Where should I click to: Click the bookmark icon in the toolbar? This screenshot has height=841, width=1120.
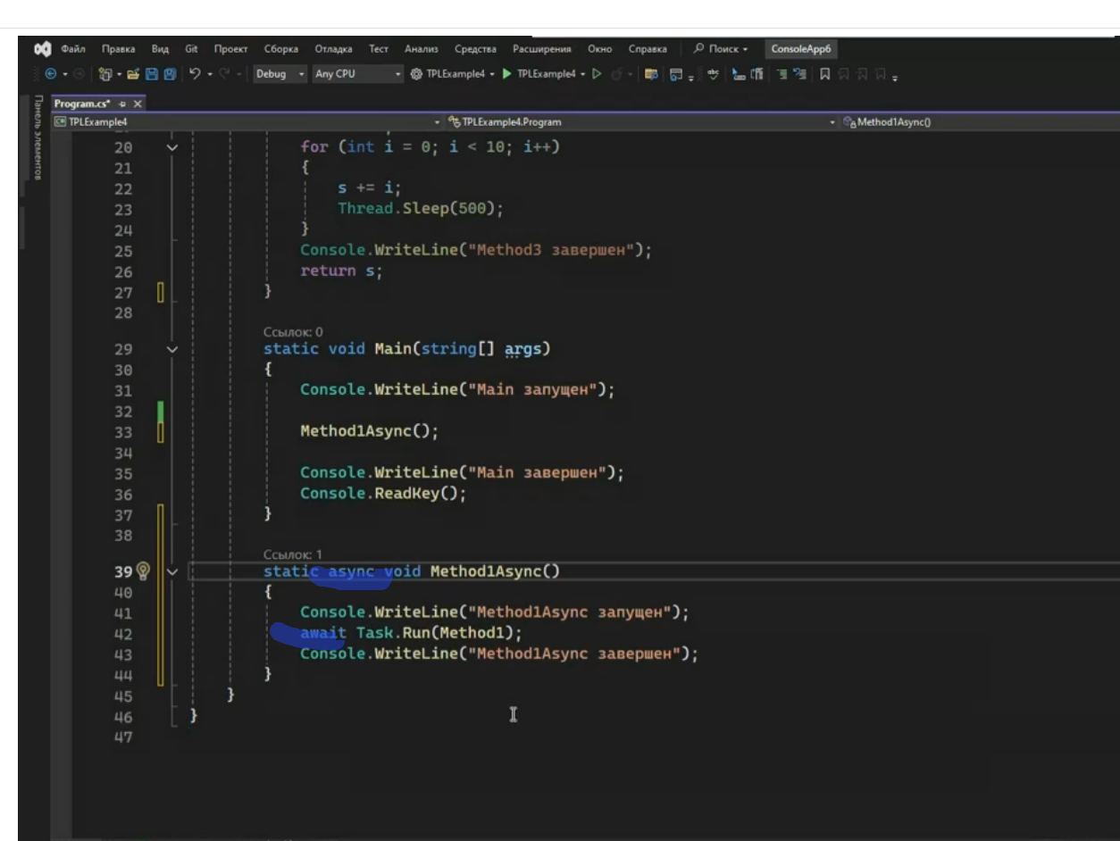[825, 75]
